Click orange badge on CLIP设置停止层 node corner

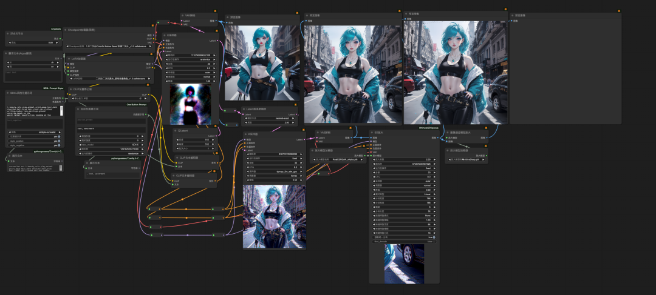pyautogui.click(x=149, y=85)
